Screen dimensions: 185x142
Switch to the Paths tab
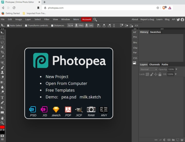165,64
